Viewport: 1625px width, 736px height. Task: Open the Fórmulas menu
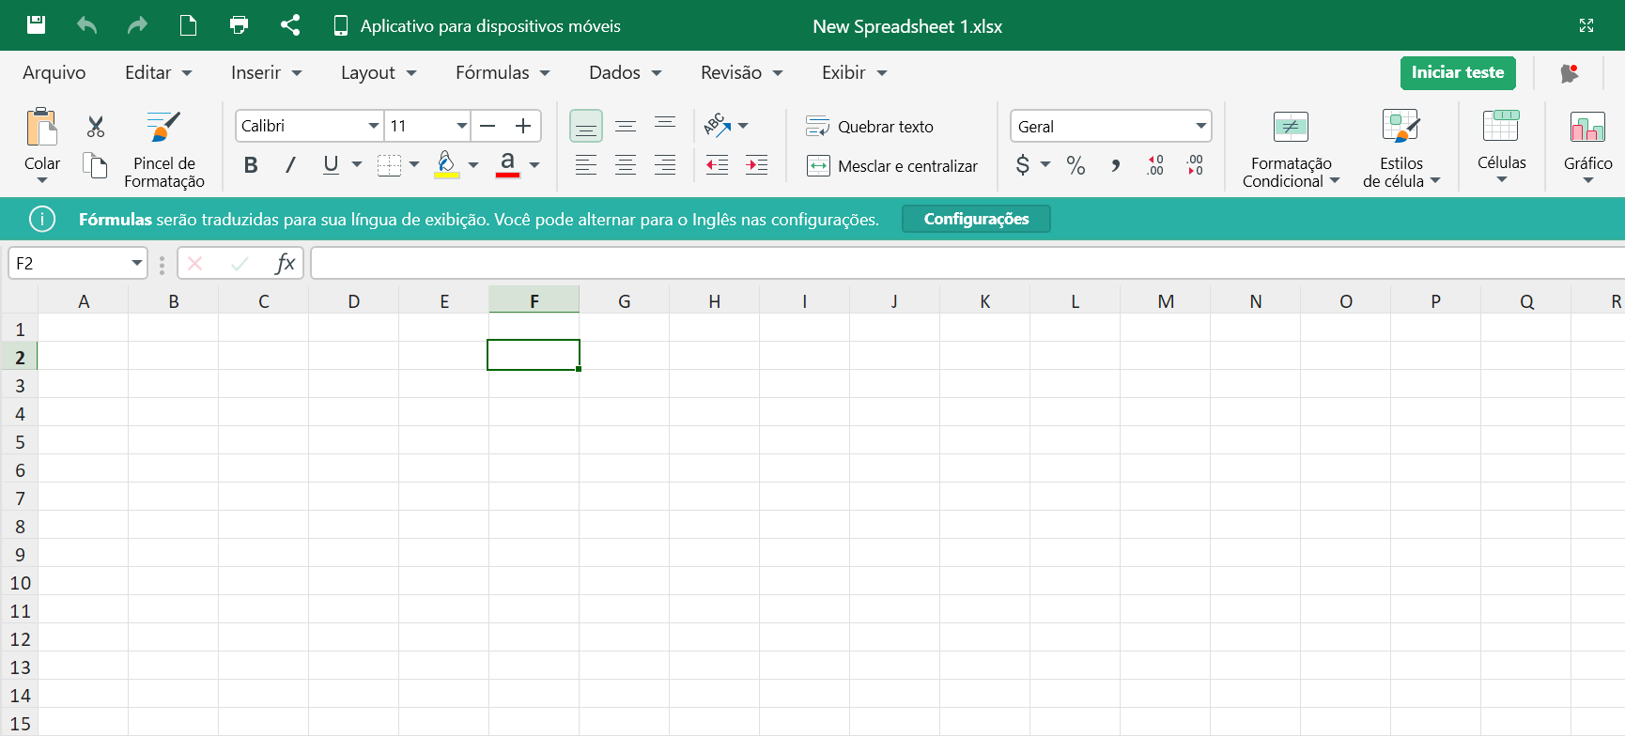coord(503,72)
